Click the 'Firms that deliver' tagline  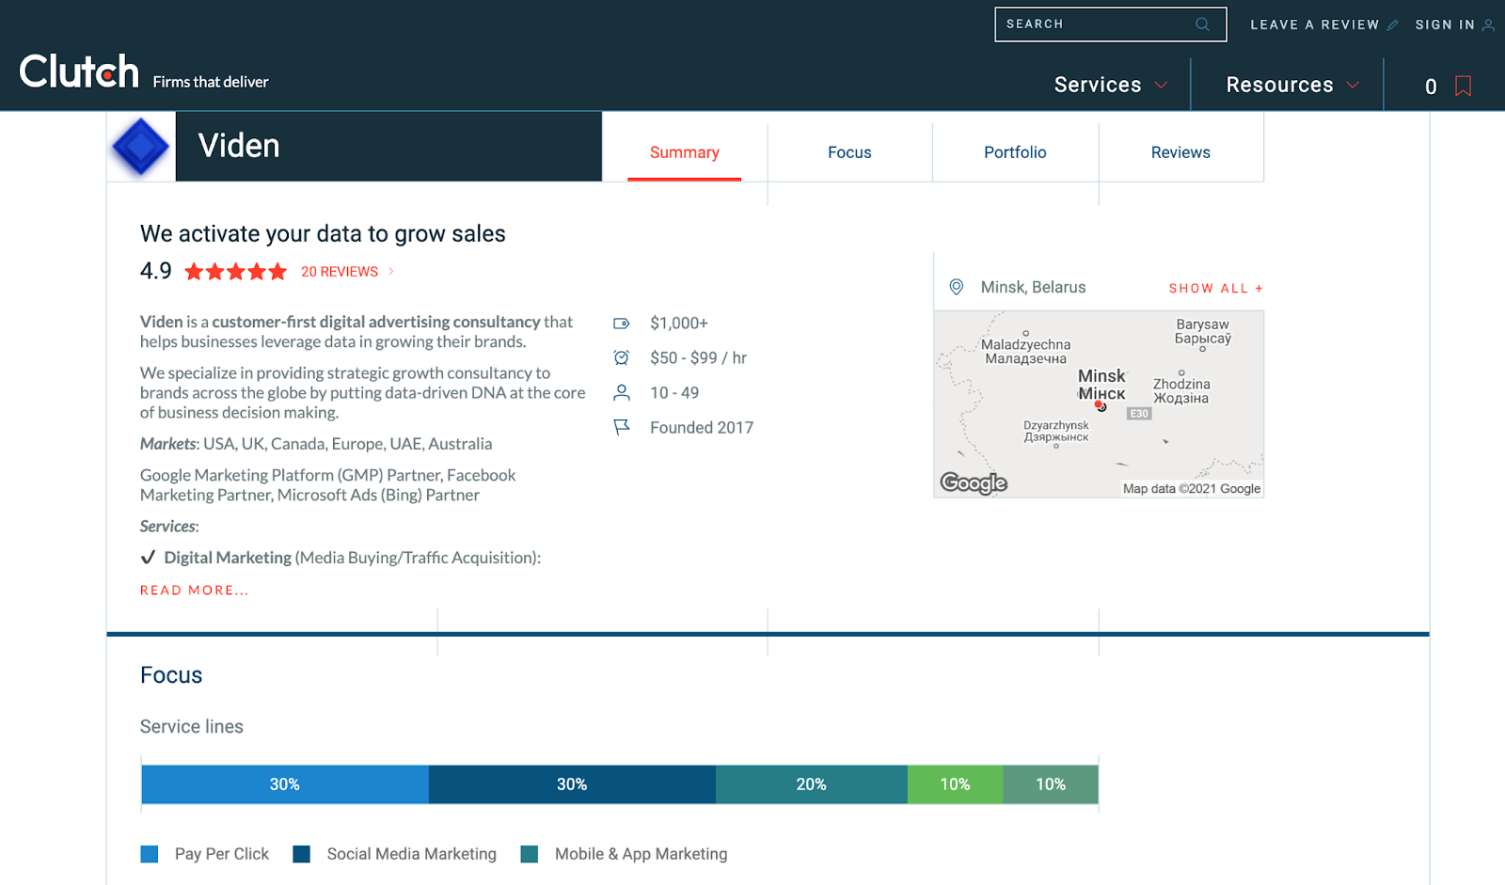(x=211, y=83)
